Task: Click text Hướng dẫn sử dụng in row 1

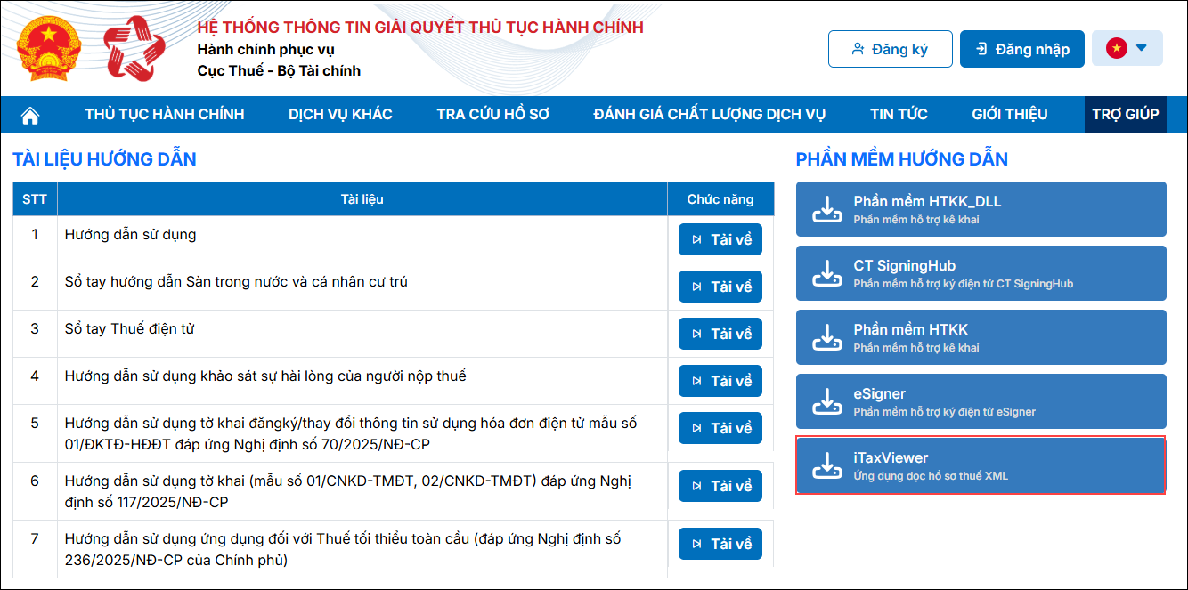Action: point(131,235)
